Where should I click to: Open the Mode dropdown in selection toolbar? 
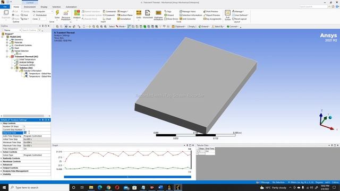[121, 27]
